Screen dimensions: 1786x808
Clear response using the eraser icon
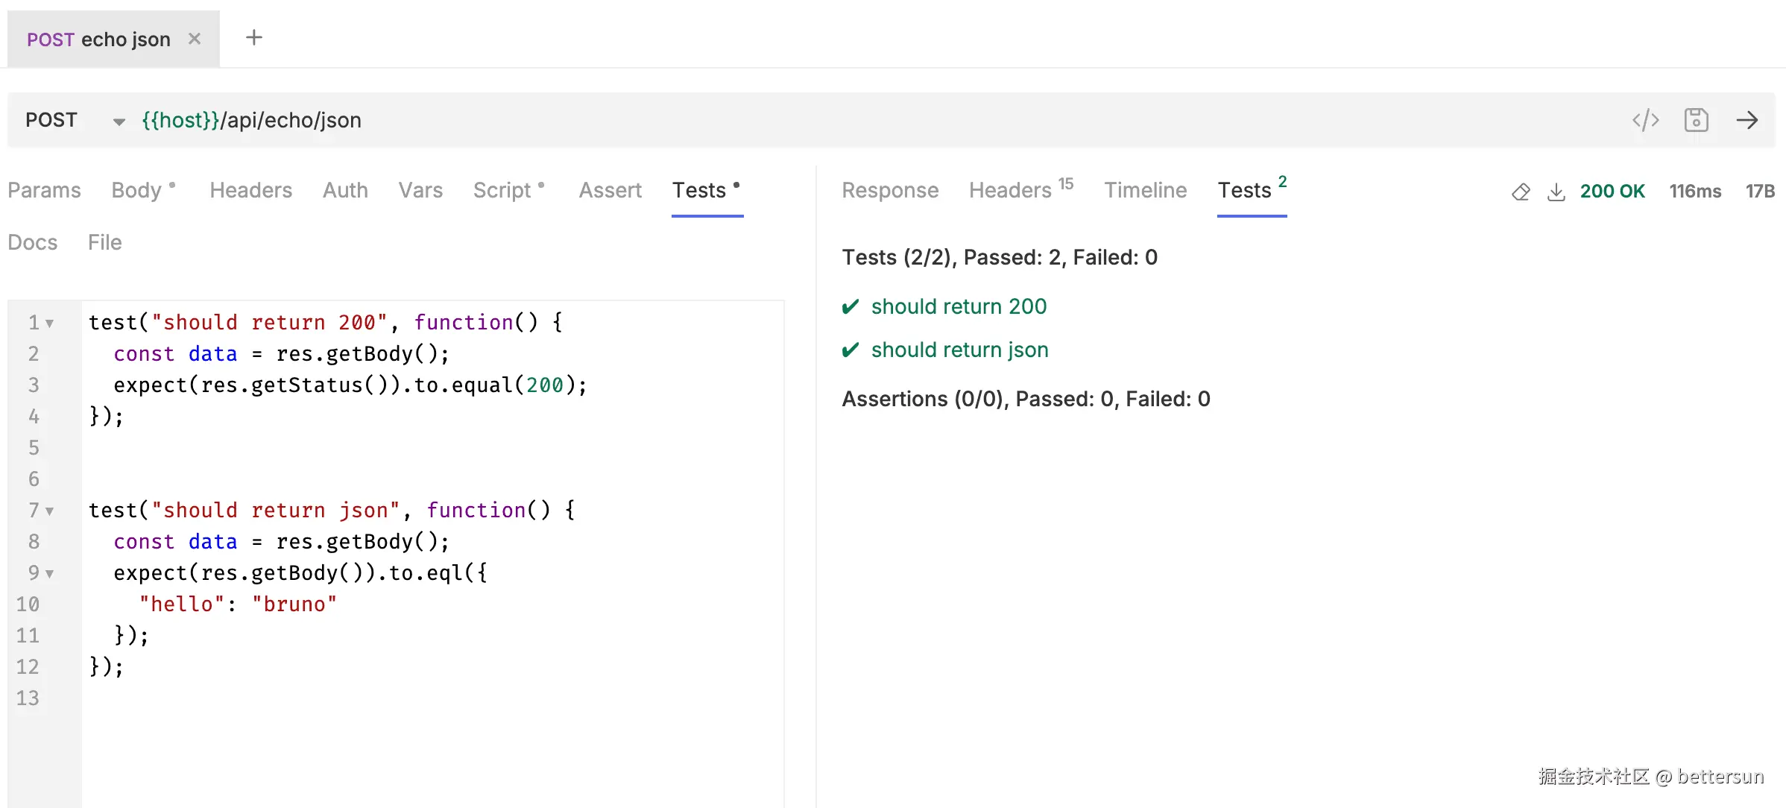pos(1521,192)
